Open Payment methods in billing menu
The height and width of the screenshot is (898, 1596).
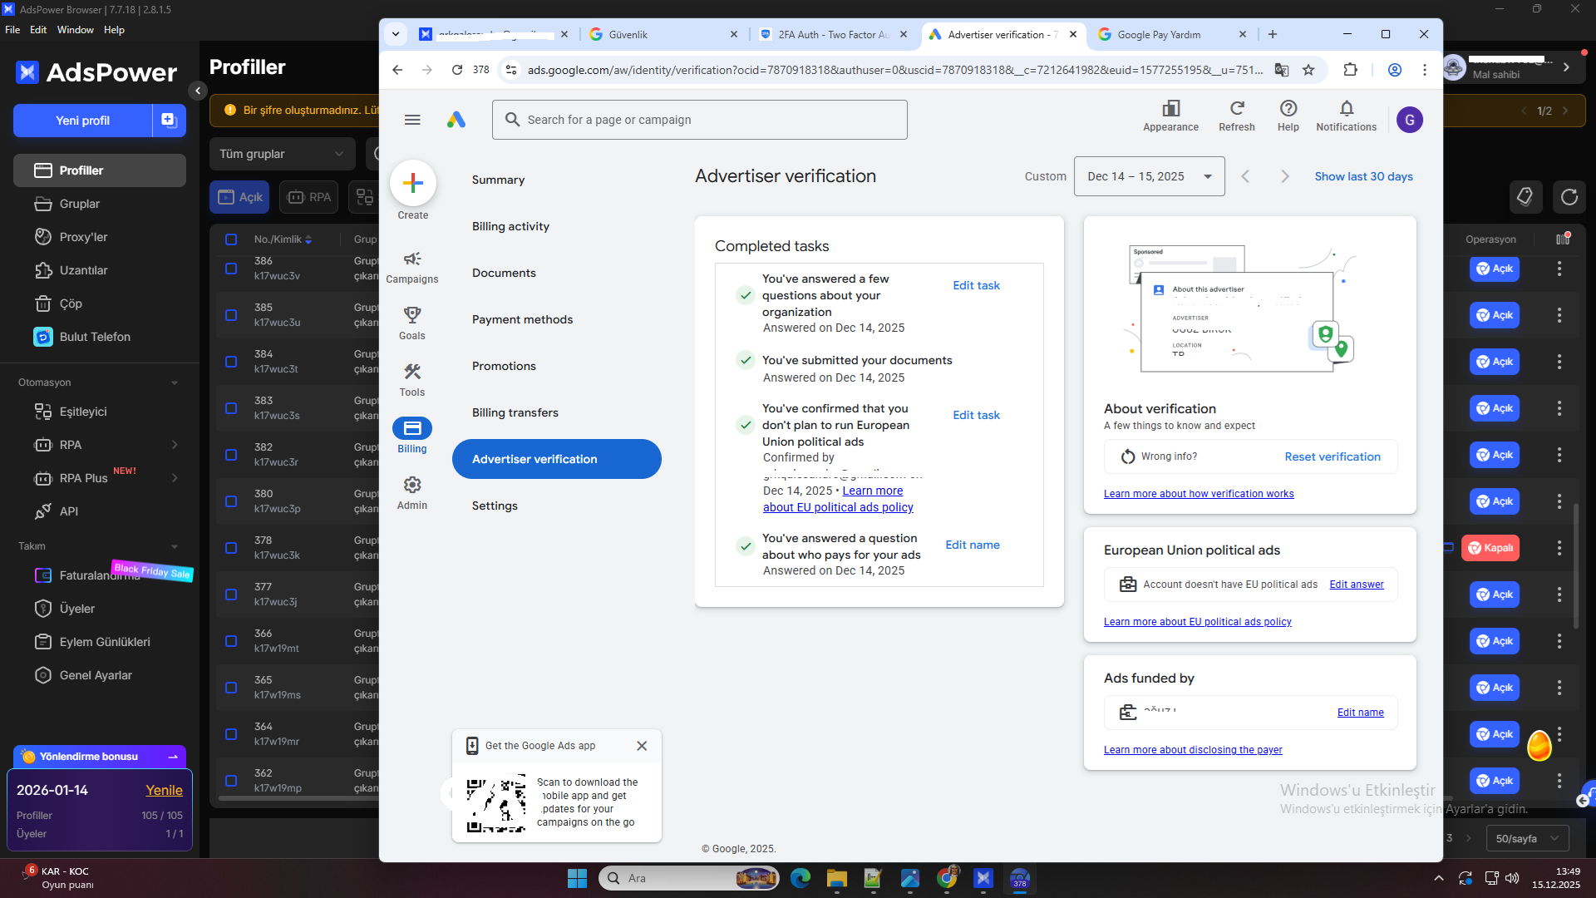click(523, 319)
